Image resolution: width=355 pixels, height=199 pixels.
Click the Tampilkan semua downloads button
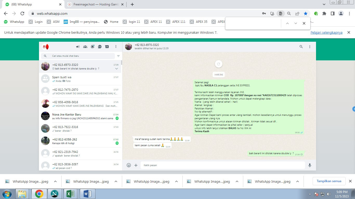tap(329, 181)
